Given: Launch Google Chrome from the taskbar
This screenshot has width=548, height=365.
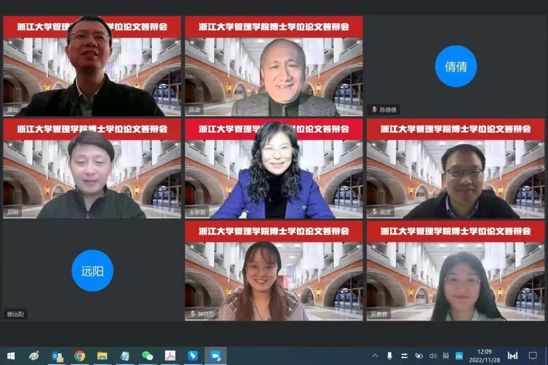Looking at the screenshot, I should pyautogui.click(x=80, y=356).
